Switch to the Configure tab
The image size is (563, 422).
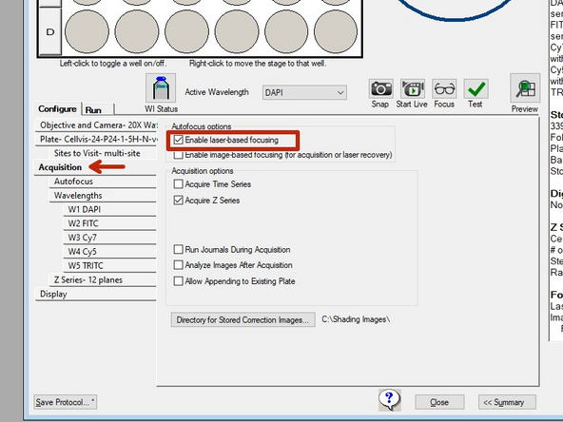coord(57,108)
